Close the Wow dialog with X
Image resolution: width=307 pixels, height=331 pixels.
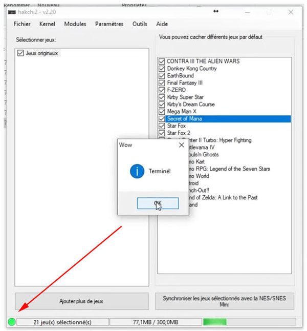181,145
